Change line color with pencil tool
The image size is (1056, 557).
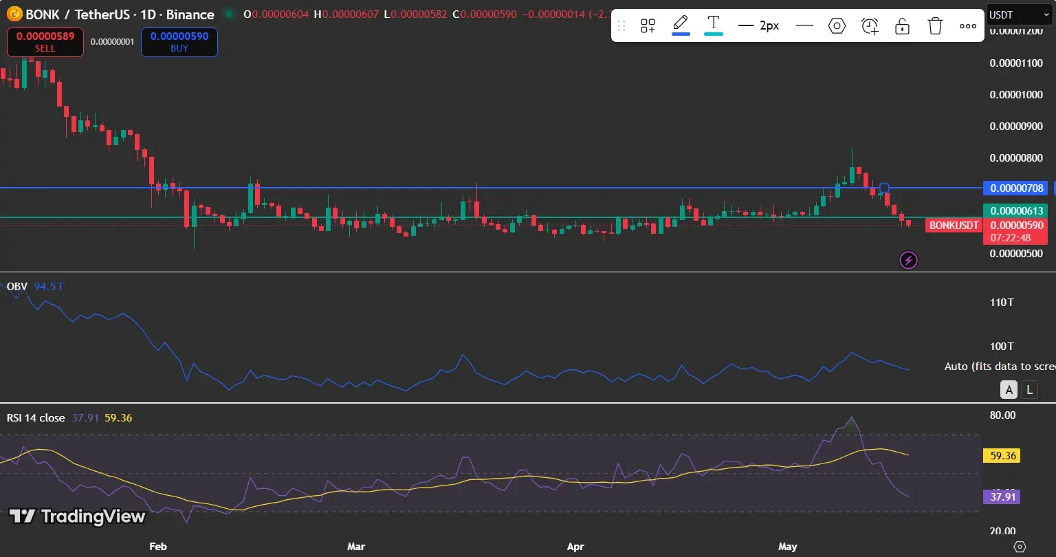[x=681, y=25]
